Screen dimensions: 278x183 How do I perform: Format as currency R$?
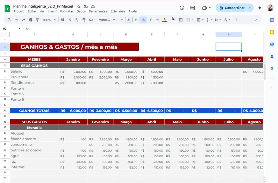tap(63, 20)
